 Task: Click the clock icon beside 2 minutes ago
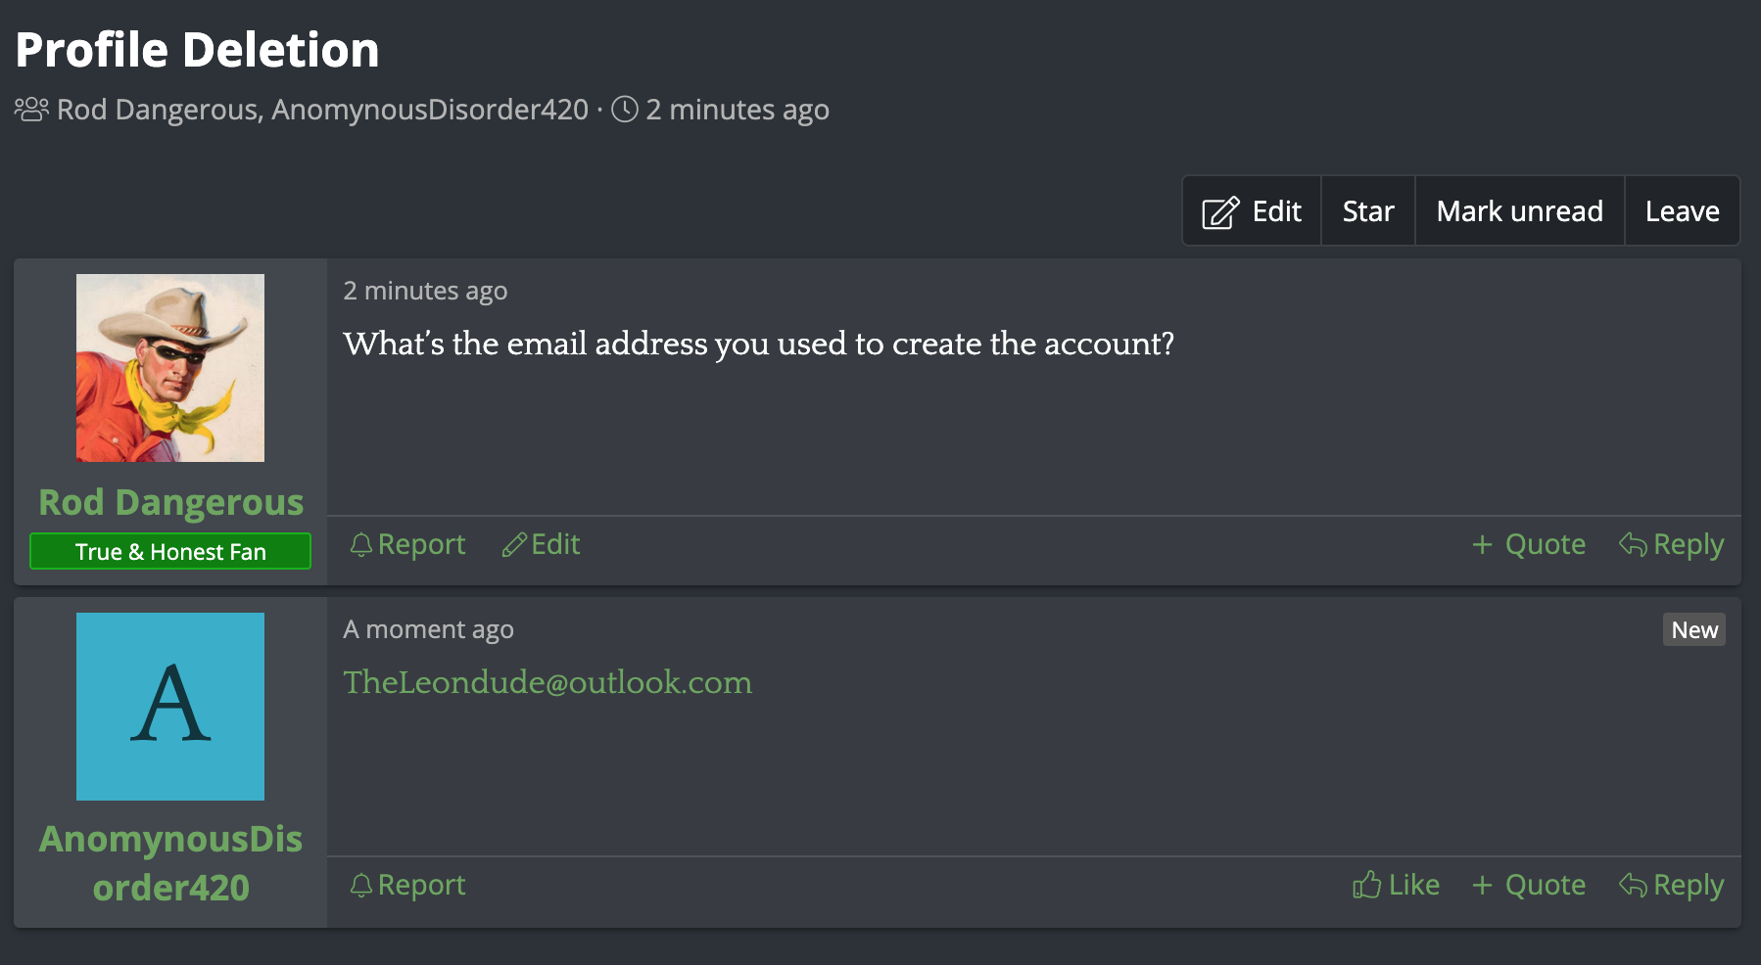625,109
